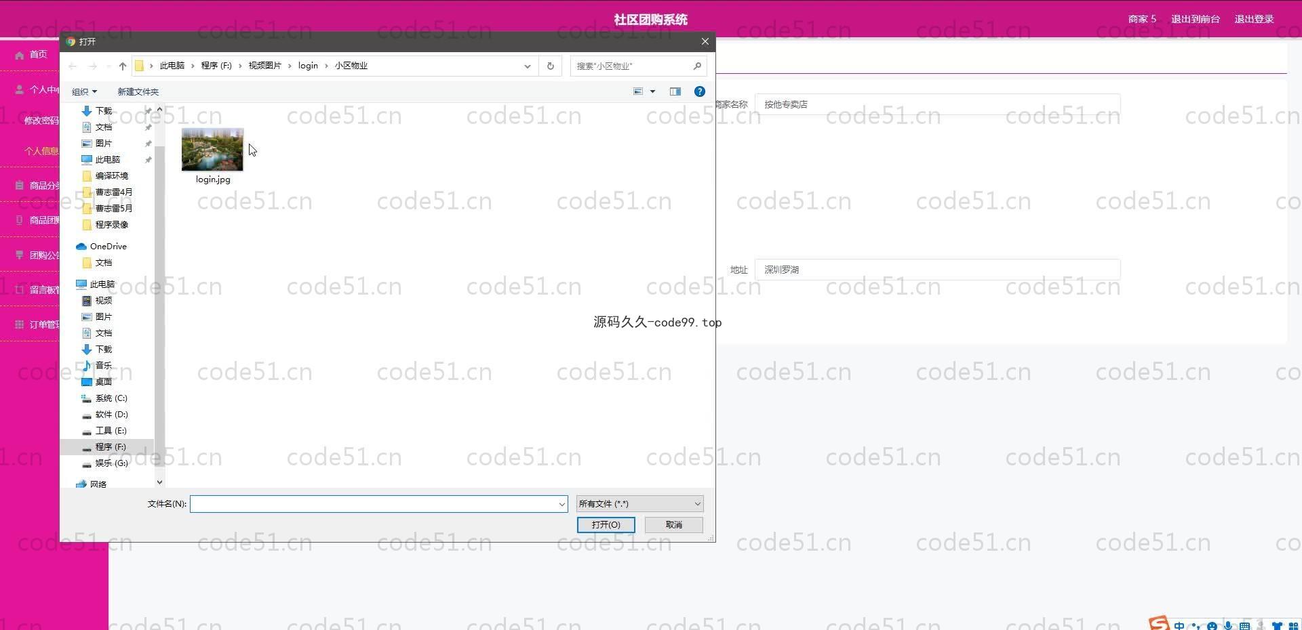Expand the address bar history dropdown
The image size is (1302, 630).
528,66
